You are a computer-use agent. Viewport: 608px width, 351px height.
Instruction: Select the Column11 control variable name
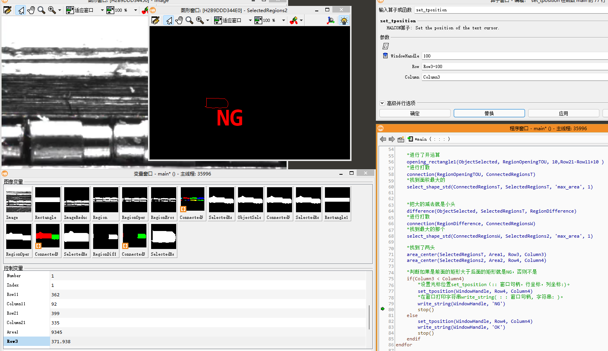(16, 304)
